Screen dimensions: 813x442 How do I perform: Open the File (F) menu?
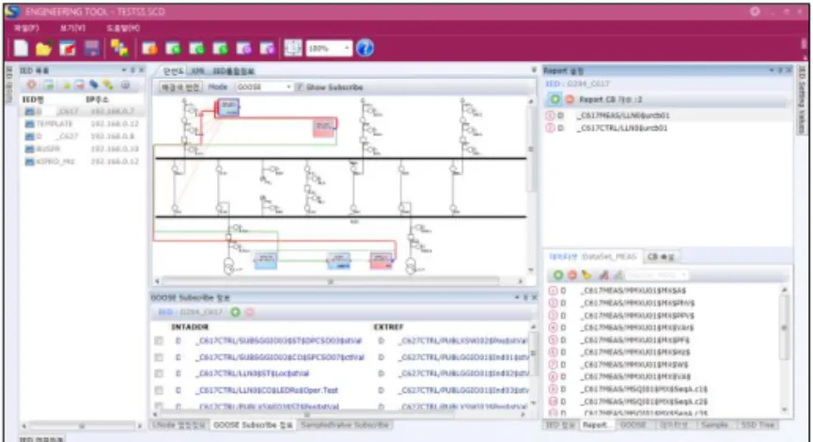coord(26,28)
